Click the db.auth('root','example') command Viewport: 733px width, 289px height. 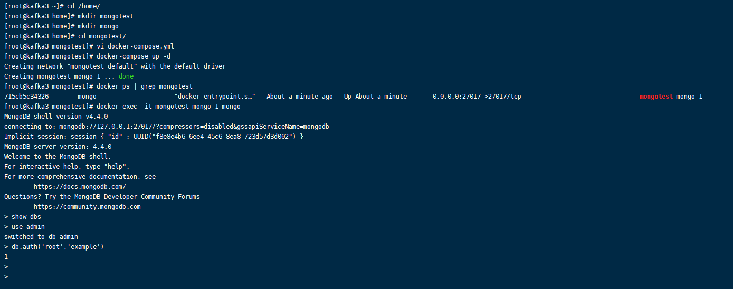(x=58, y=247)
